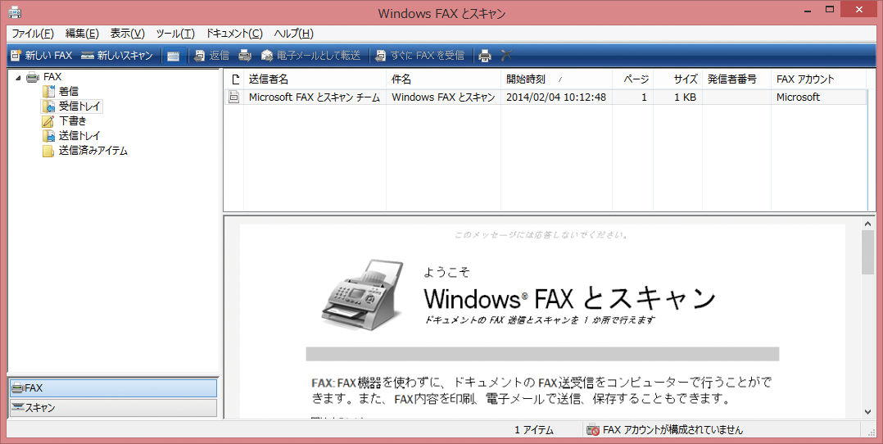The height and width of the screenshot is (444, 883).
Task: Click the 返信 reply icon
Action: [x=211, y=56]
